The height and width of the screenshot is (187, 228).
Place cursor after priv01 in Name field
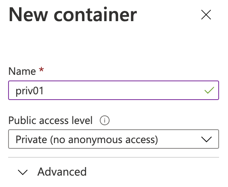(x=44, y=91)
